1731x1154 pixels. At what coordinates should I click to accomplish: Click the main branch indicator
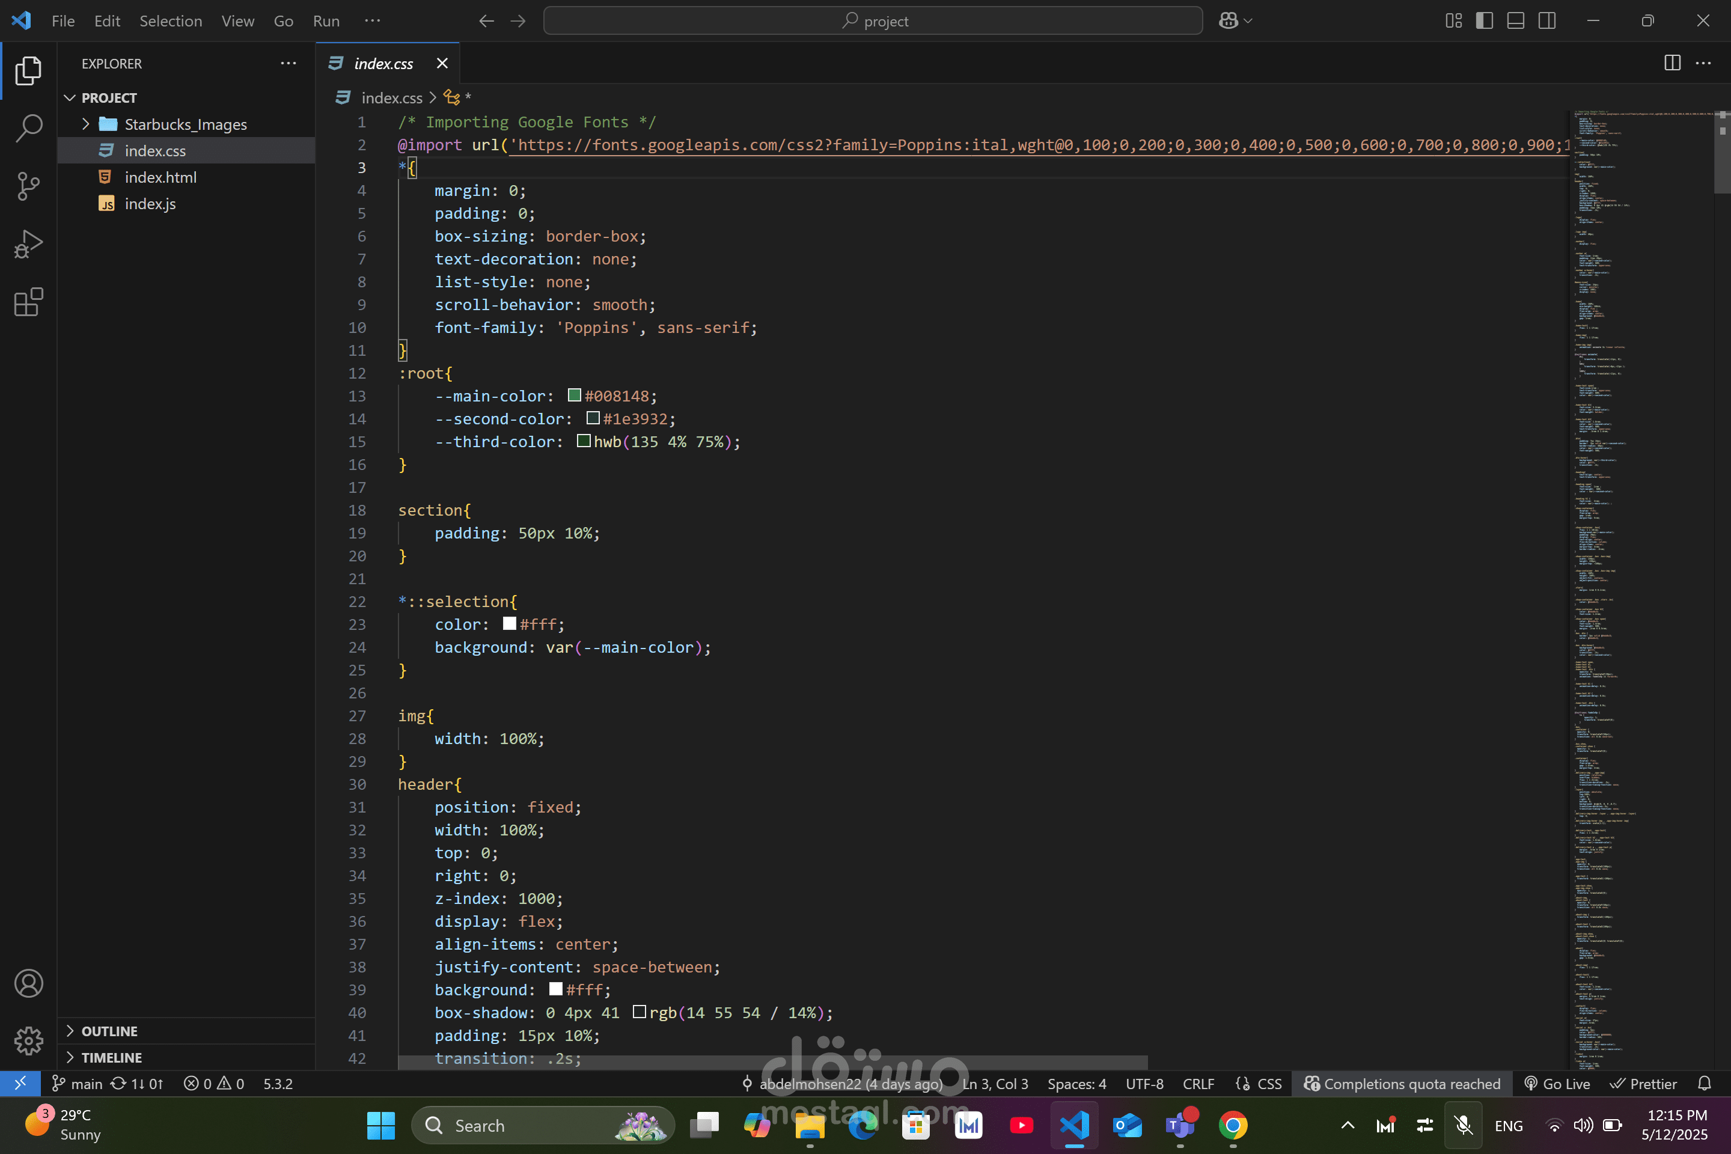point(78,1083)
